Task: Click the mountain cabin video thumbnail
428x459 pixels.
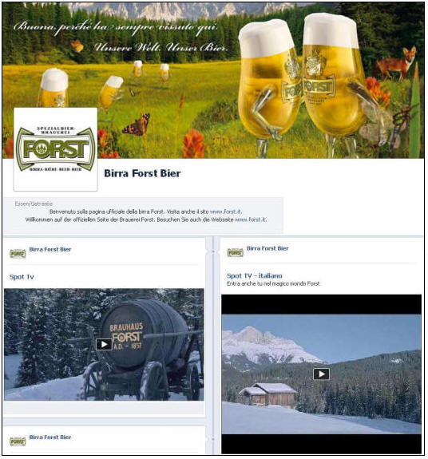Action: click(322, 374)
